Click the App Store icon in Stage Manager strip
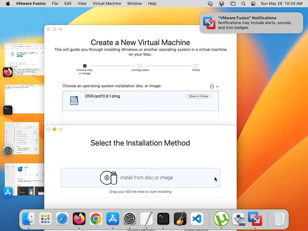 pos(8,192)
